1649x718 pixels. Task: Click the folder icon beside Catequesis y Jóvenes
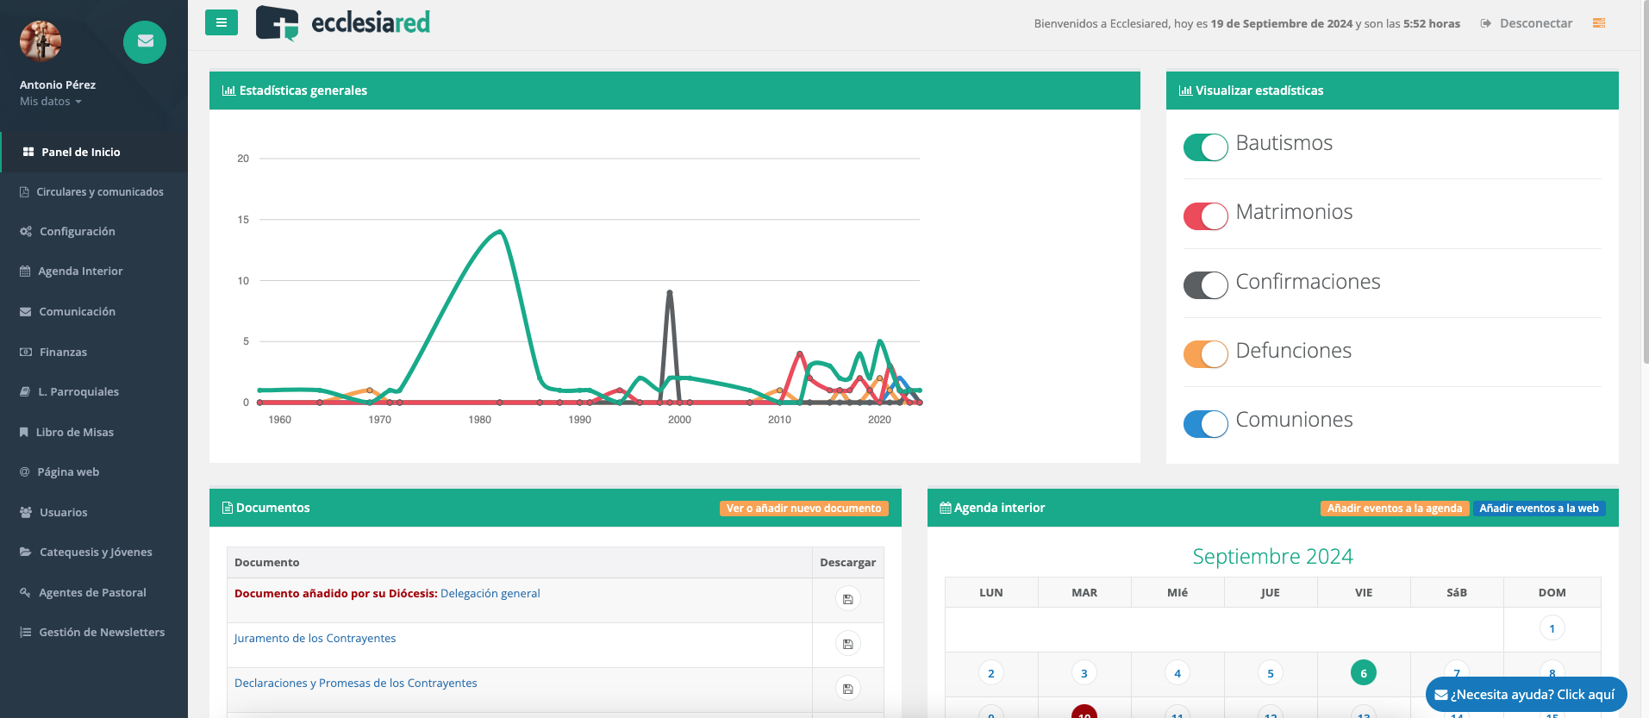click(x=26, y=552)
